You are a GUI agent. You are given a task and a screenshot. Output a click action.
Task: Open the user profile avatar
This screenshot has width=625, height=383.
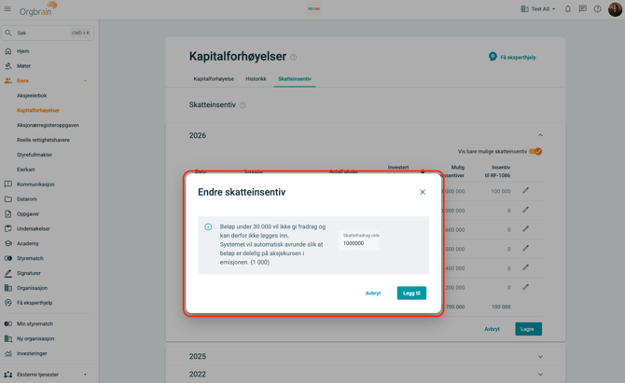pyautogui.click(x=615, y=9)
